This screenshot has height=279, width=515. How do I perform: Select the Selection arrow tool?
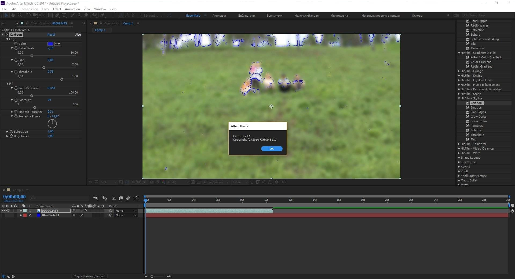click(6, 15)
